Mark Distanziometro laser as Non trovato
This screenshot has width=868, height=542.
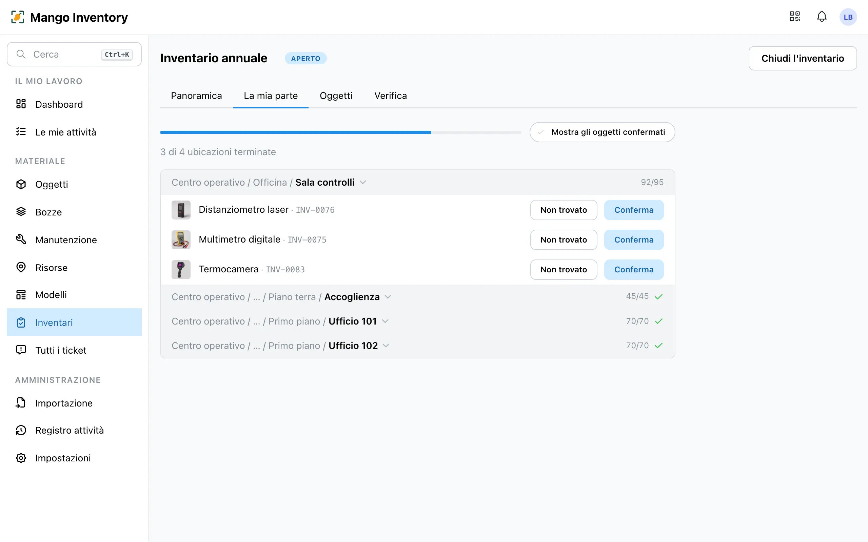point(564,210)
